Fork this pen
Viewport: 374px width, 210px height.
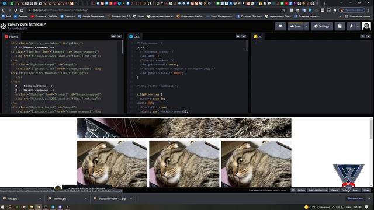334,190
